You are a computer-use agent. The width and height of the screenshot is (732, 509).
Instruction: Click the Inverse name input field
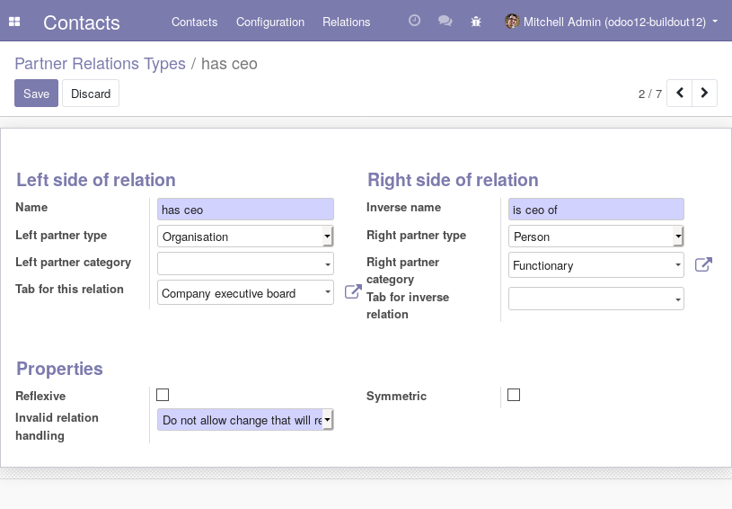pos(596,210)
